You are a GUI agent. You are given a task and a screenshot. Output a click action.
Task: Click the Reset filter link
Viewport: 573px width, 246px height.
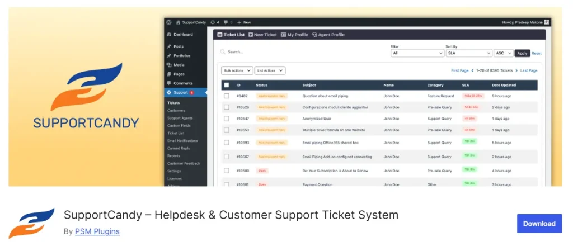click(x=537, y=53)
